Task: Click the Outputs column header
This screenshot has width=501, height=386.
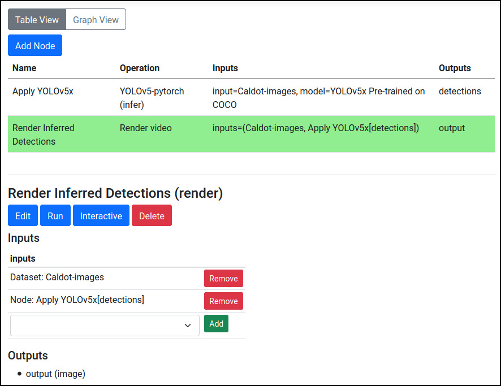Action: click(455, 68)
